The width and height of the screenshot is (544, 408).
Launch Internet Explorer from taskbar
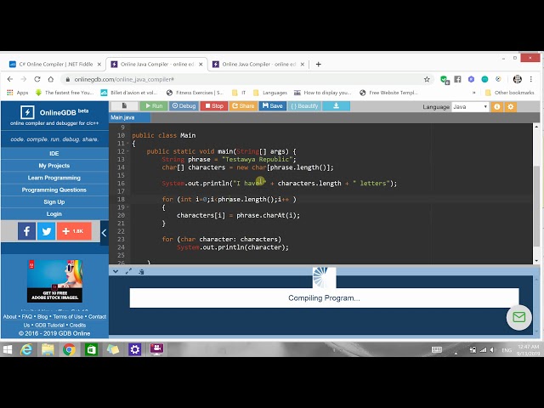26,349
